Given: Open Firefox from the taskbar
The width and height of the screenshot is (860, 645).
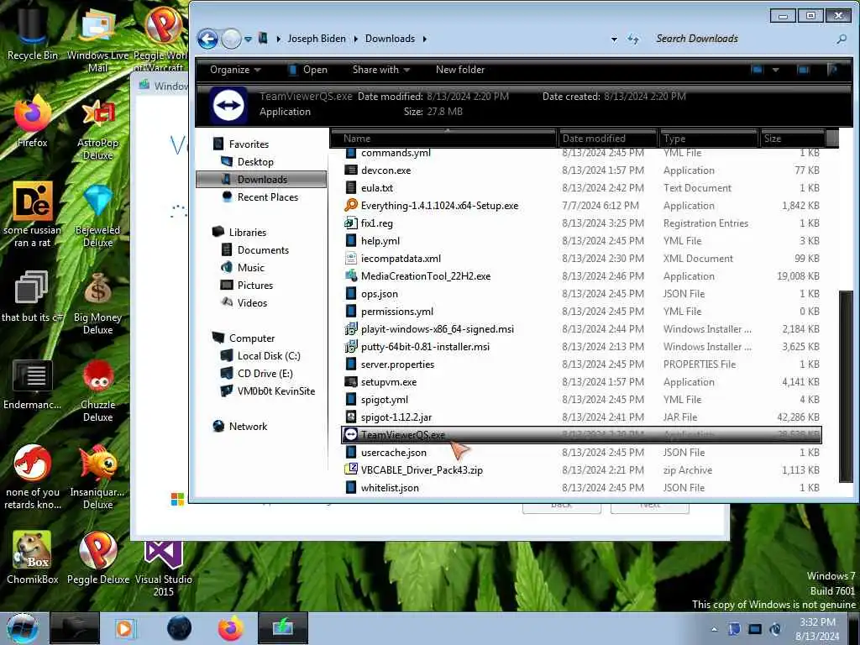Looking at the screenshot, I should pos(231,628).
